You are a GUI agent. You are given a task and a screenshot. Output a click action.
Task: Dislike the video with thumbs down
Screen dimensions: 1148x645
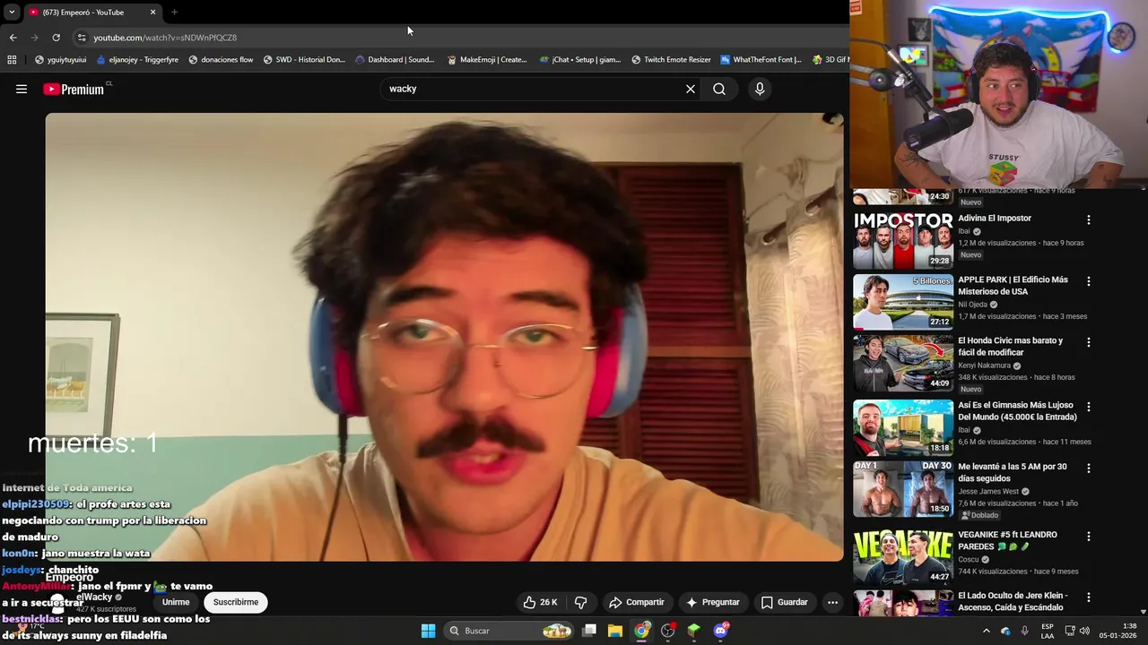pyautogui.click(x=580, y=602)
